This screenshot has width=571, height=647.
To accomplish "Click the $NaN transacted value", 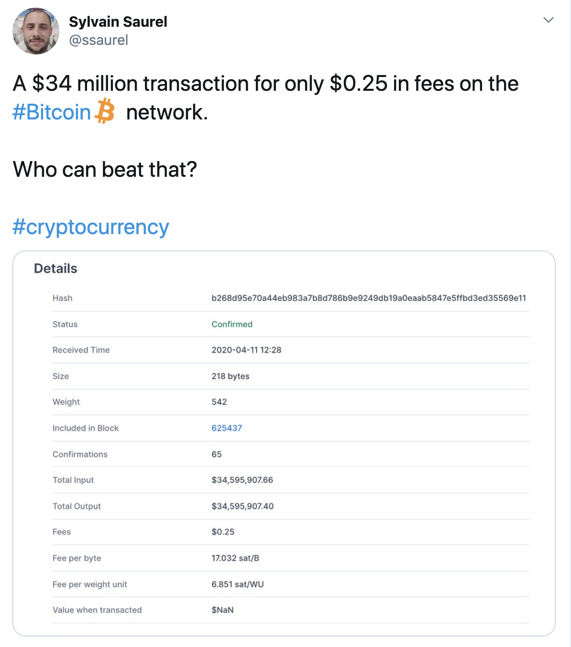I will point(222,610).
